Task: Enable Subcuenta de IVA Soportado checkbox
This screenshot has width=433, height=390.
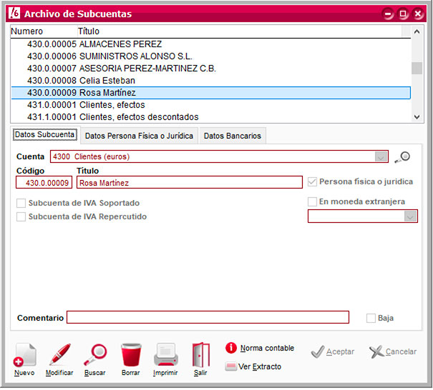Action: point(21,203)
